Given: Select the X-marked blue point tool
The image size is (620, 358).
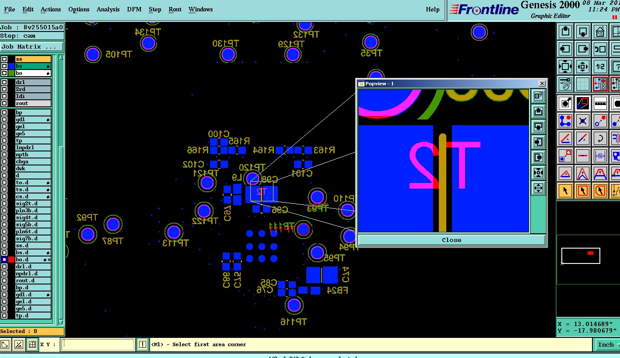Looking at the screenshot, I should click(583, 121).
